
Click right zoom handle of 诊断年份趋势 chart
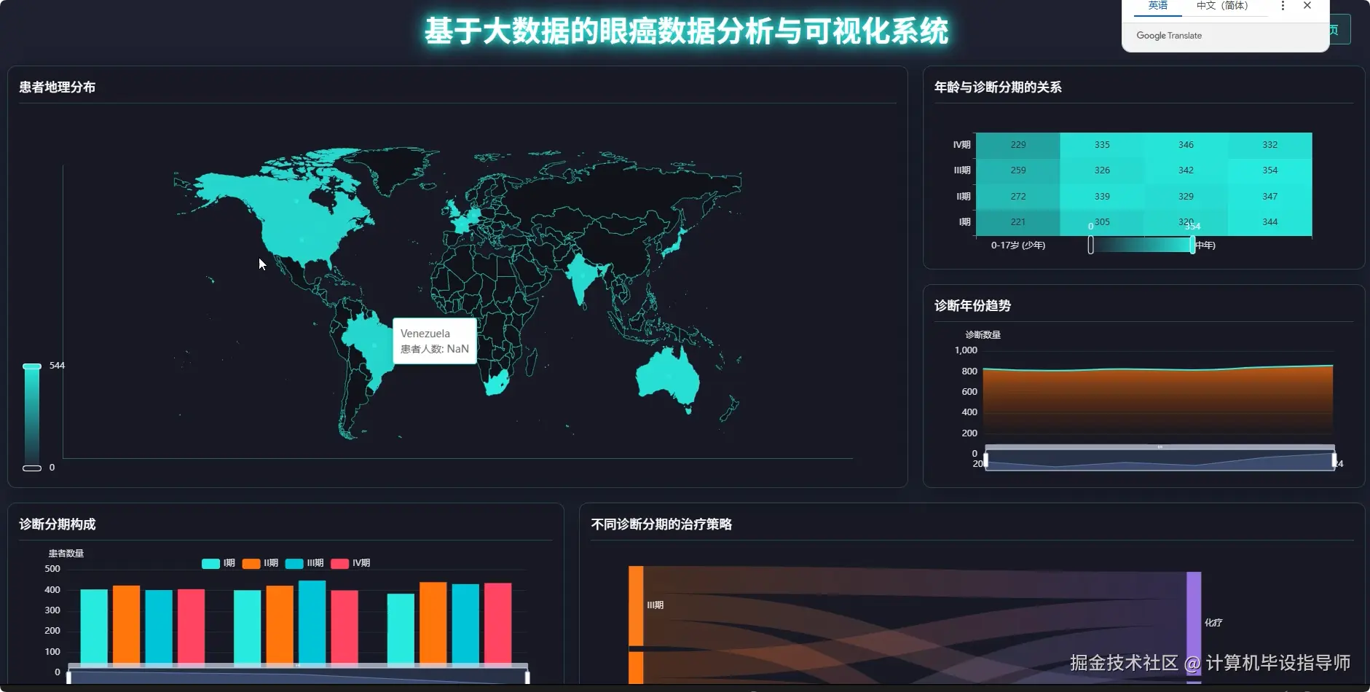[x=1334, y=460]
